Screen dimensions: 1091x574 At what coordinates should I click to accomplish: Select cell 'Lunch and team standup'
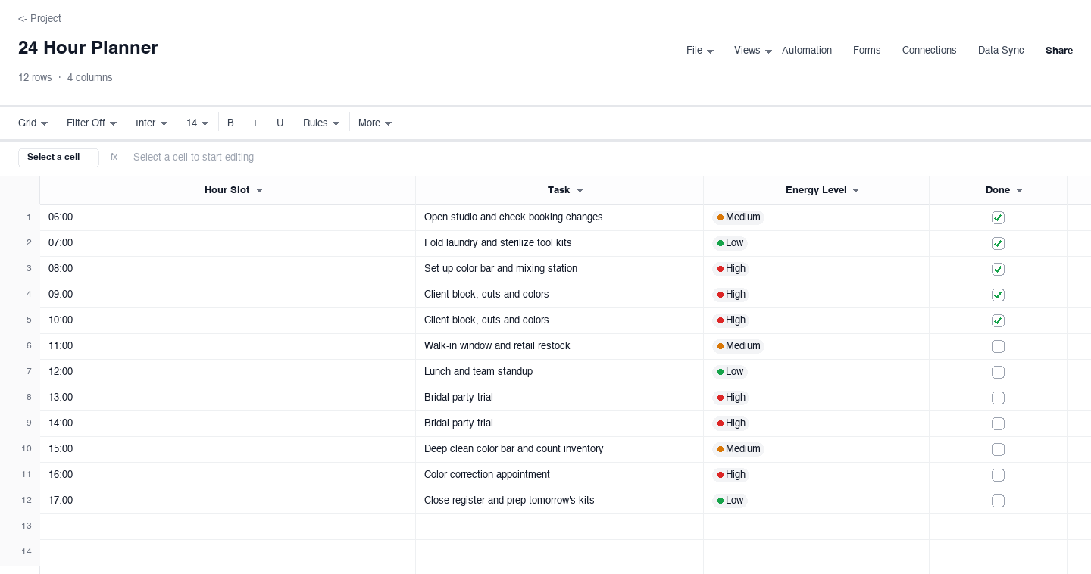pyautogui.click(x=559, y=372)
